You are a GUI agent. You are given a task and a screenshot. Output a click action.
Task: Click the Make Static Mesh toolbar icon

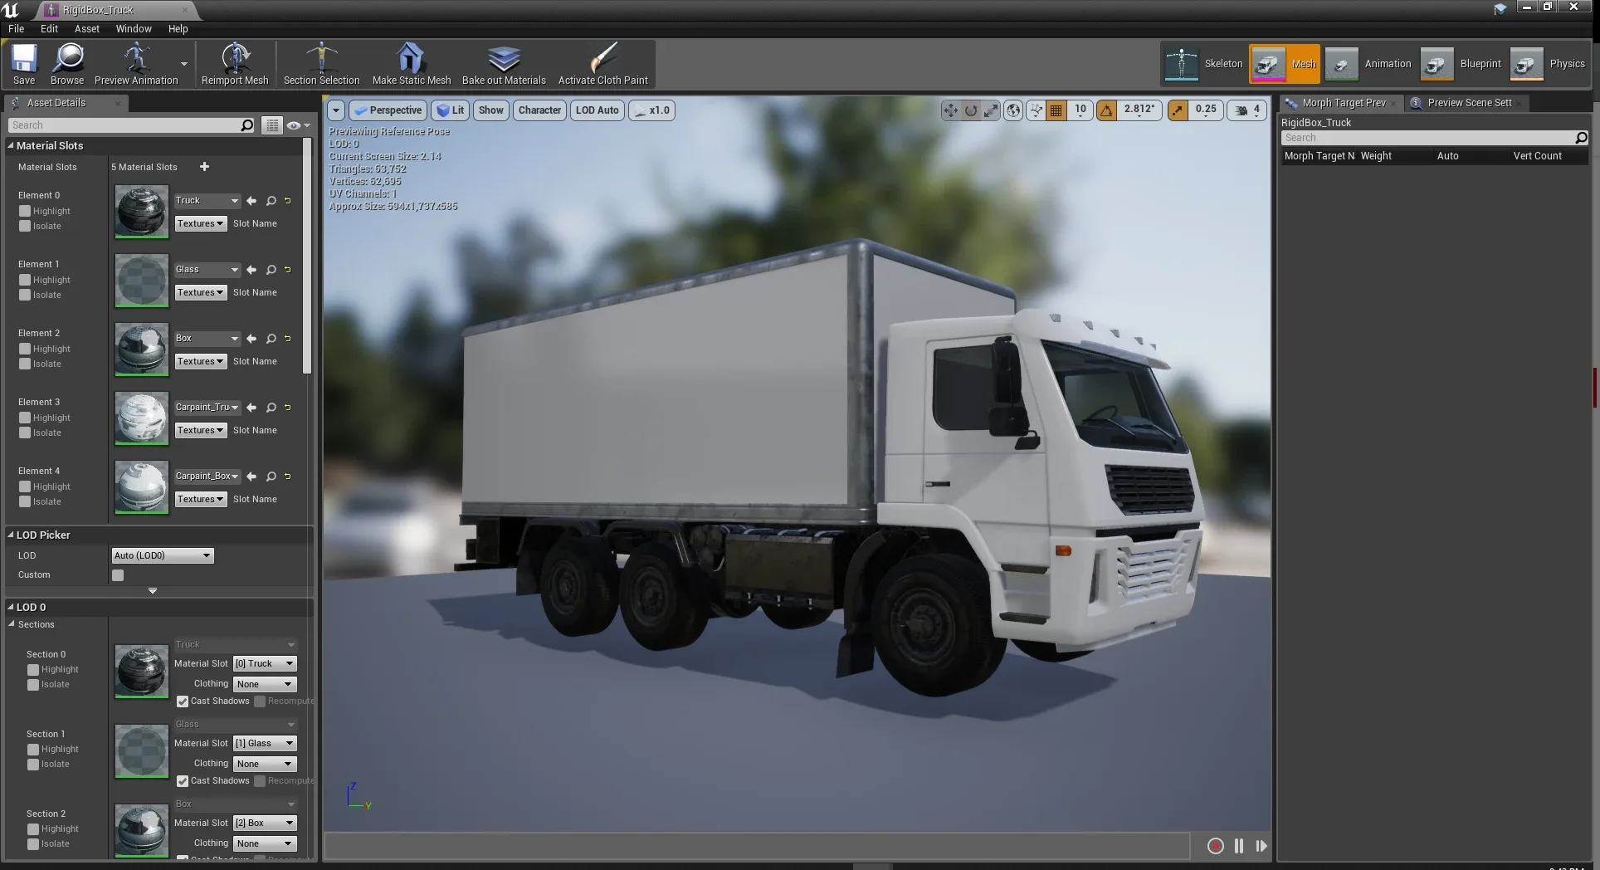(x=410, y=64)
